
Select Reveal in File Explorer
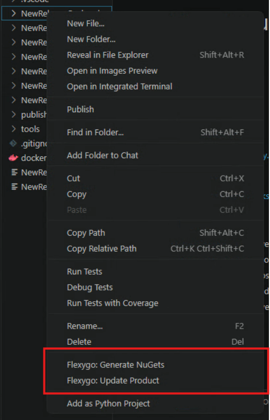[x=108, y=55]
